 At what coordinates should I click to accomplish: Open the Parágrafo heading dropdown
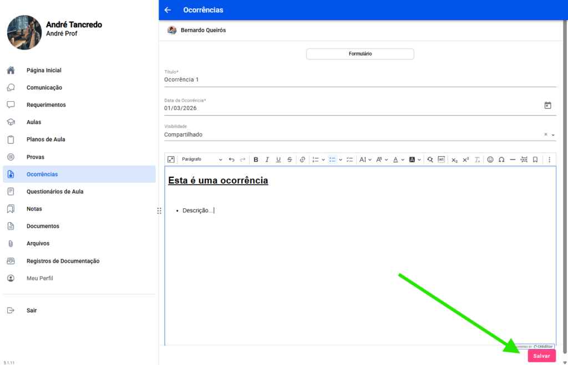pos(201,159)
